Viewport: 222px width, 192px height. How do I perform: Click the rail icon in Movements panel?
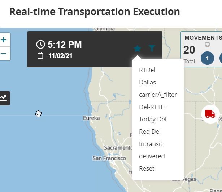click(208, 45)
